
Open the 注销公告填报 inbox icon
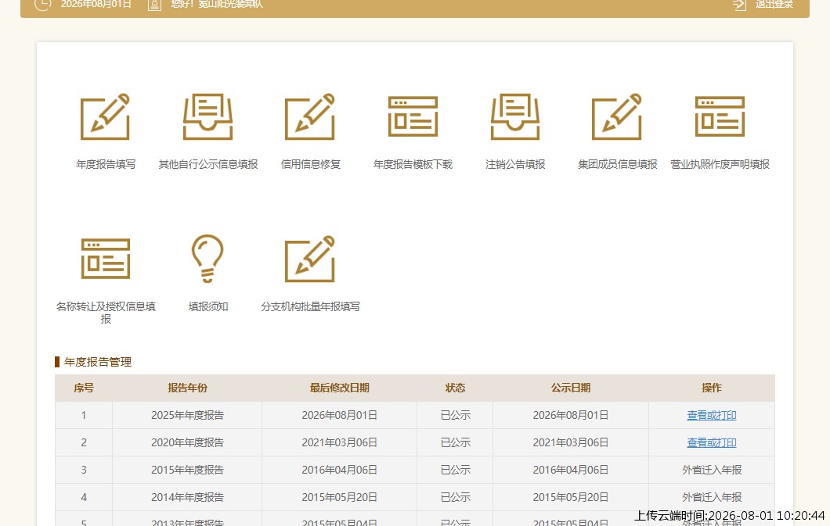(x=515, y=116)
